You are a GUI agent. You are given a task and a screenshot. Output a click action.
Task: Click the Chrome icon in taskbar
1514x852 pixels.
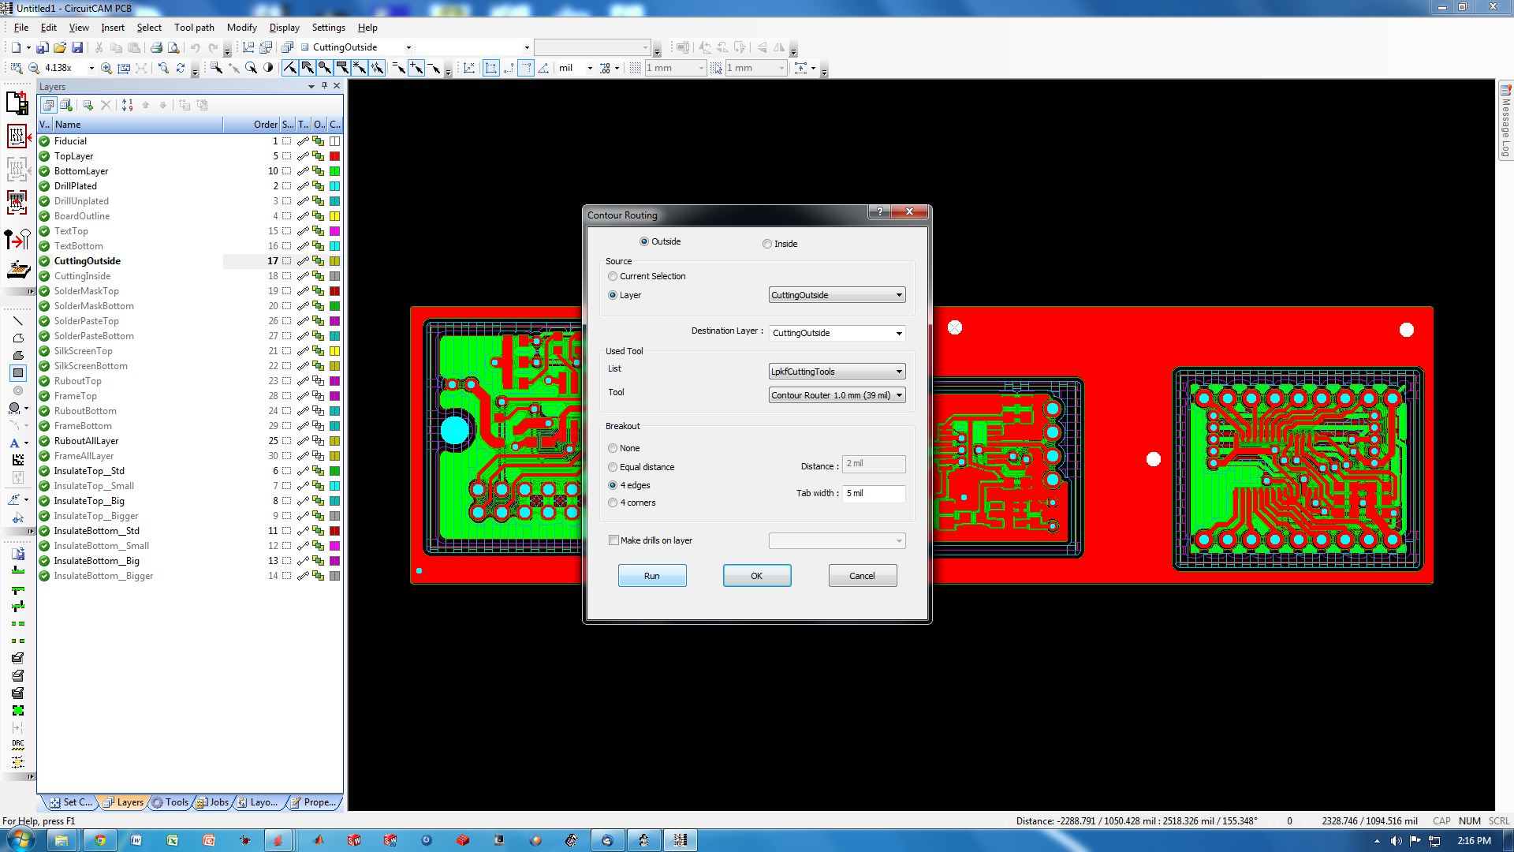tap(100, 840)
